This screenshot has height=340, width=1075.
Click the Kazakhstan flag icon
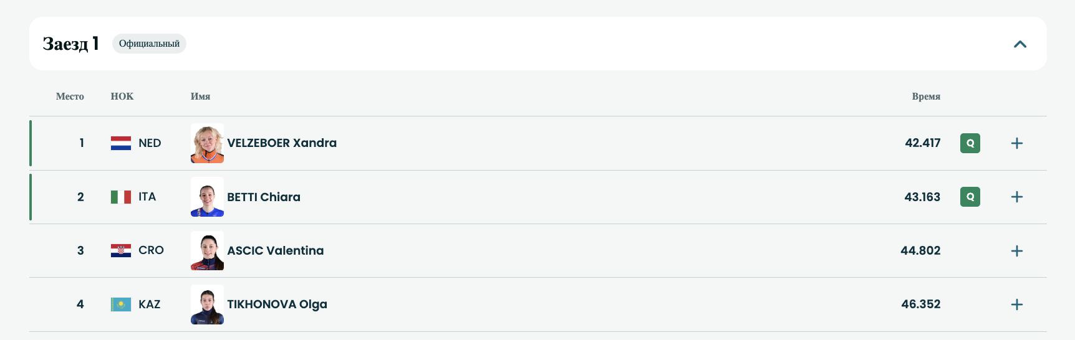tap(120, 305)
